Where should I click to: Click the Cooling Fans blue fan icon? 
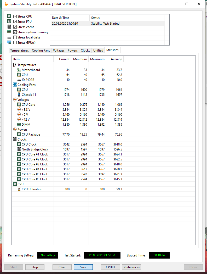15,85
